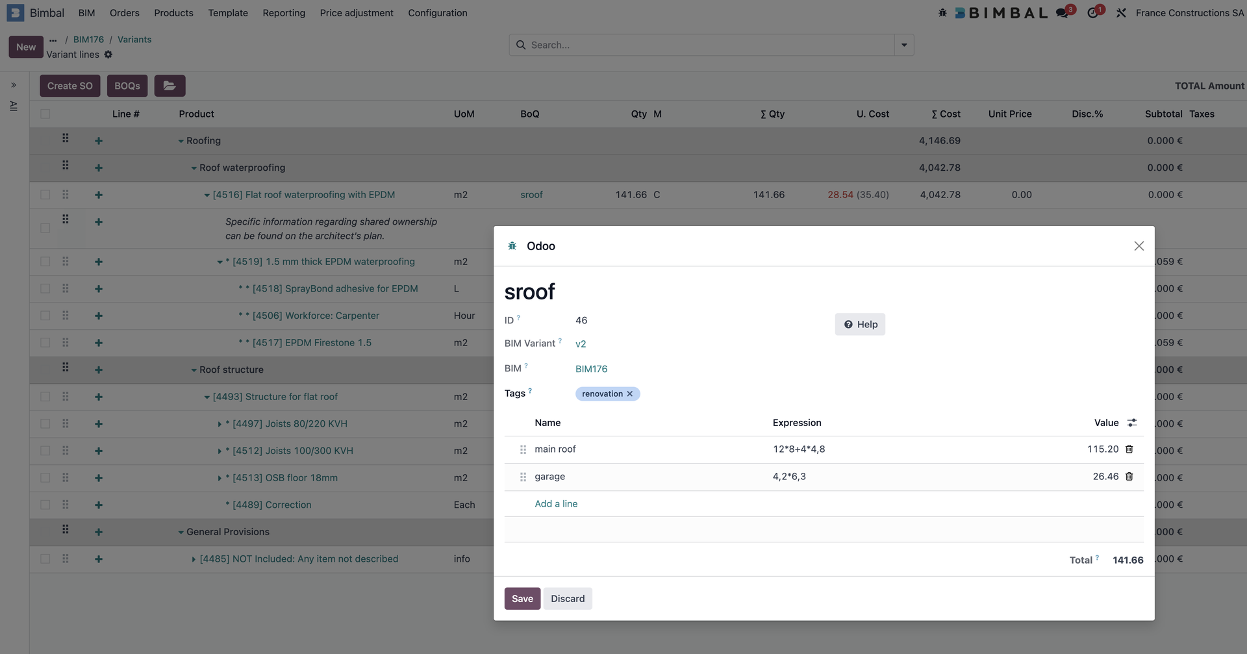The width and height of the screenshot is (1247, 654).
Task: Open column settings icon beside Value header
Action: 1132,423
